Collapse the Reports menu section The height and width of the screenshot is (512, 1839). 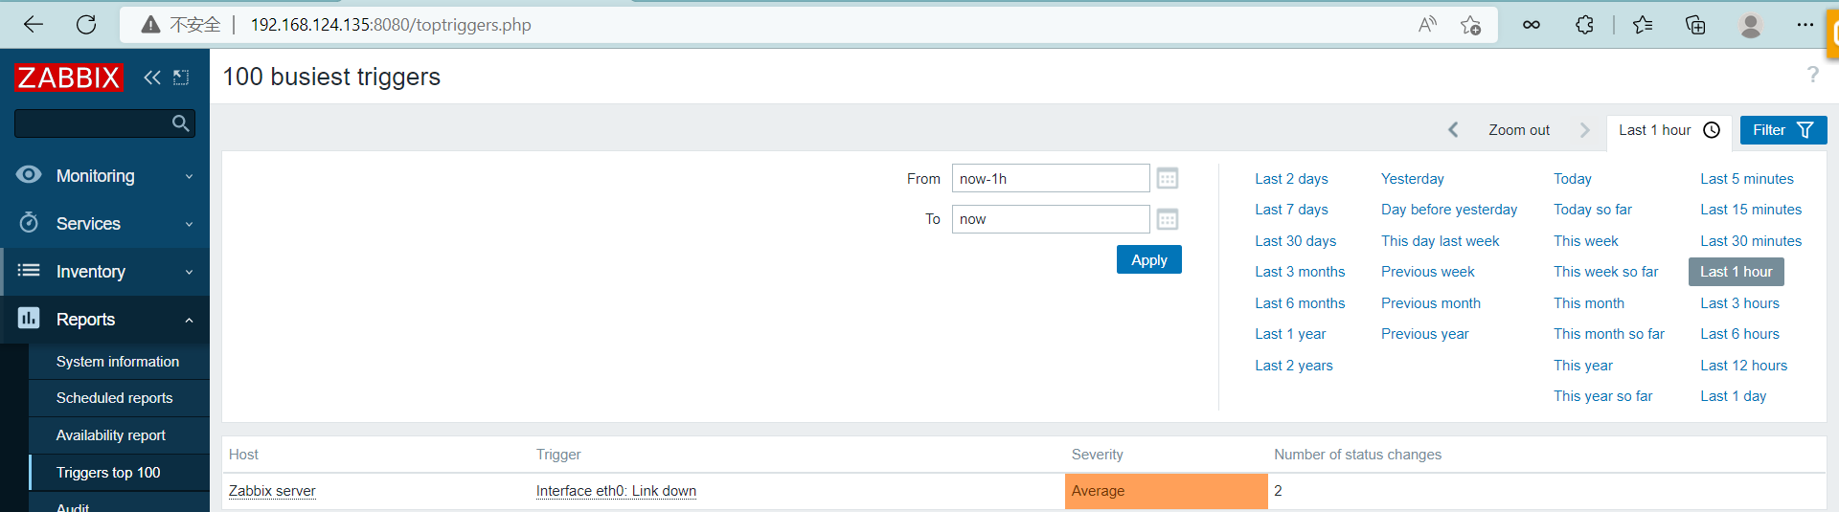click(x=105, y=320)
